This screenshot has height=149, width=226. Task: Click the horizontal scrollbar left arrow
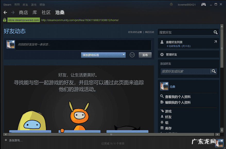click(6, 134)
